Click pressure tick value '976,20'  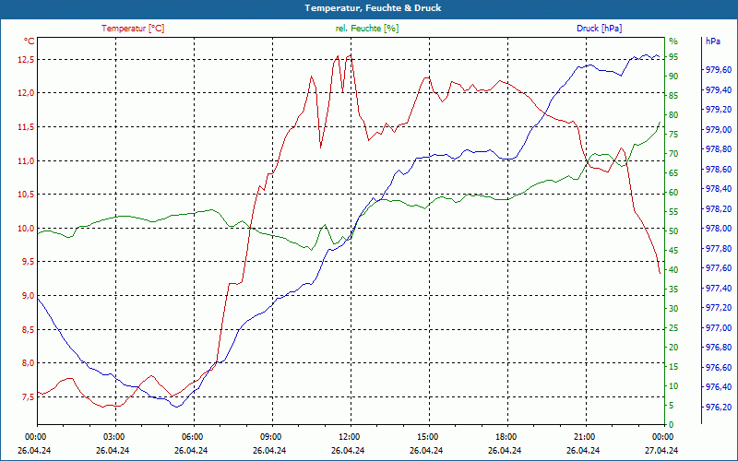click(x=719, y=407)
